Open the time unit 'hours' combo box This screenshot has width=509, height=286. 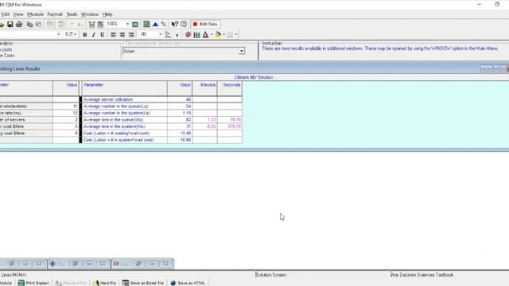pos(184,51)
